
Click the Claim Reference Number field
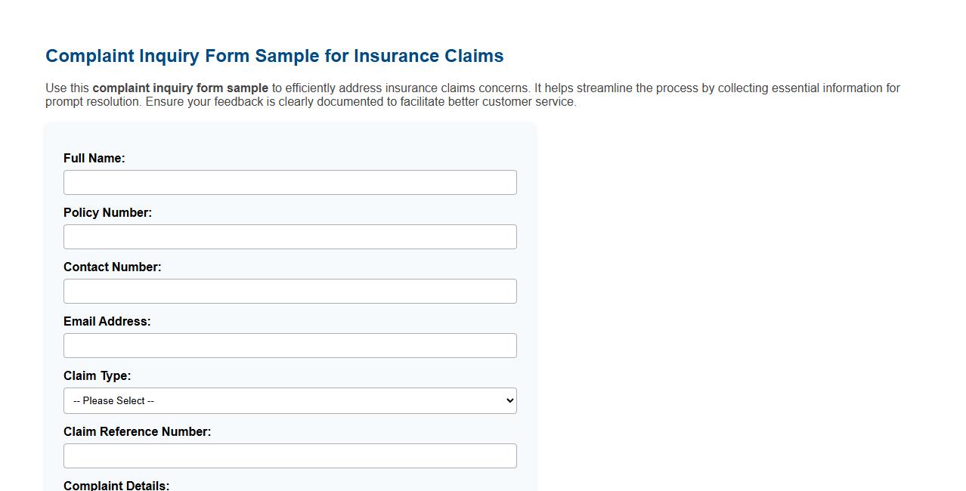(290, 455)
